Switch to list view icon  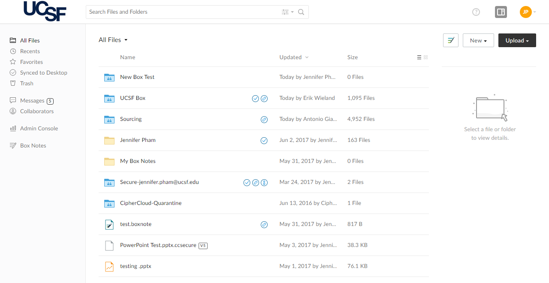[419, 57]
